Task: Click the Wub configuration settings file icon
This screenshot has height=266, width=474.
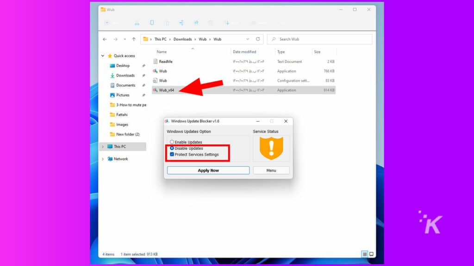Action: click(x=156, y=80)
